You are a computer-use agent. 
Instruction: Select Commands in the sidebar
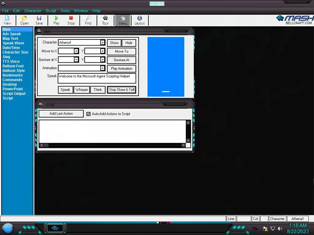(x=12, y=80)
